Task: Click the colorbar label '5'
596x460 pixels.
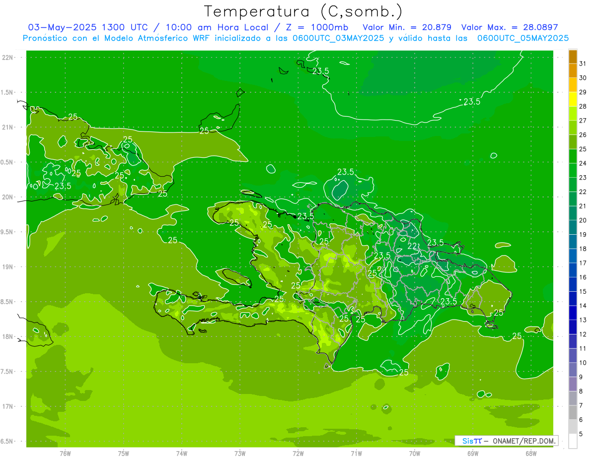Action: coord(581,434)
